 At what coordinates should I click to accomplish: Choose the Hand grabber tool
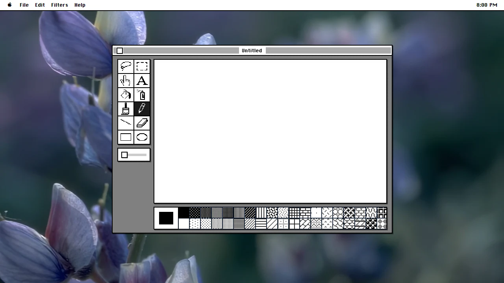click(126, 81)
